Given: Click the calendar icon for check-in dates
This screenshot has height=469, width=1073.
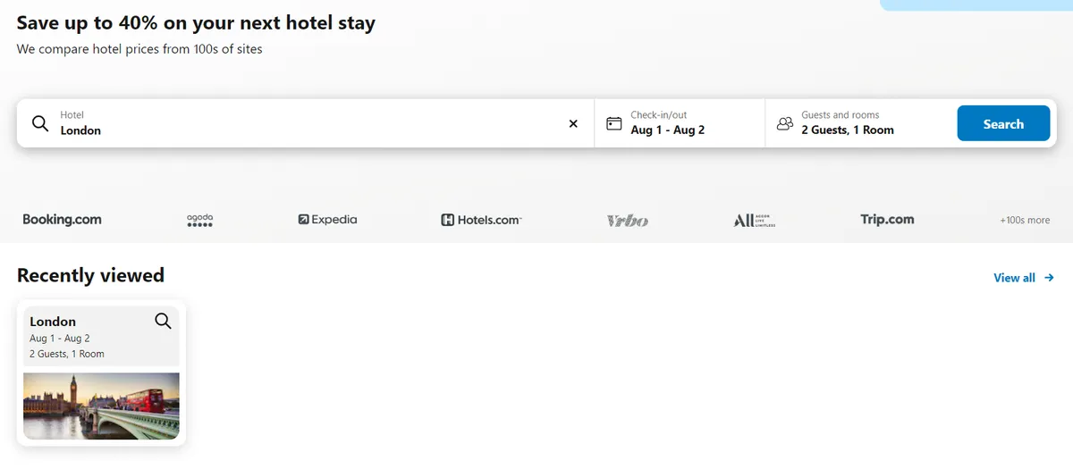Looking at the screenshot, I should click(613, 123).
